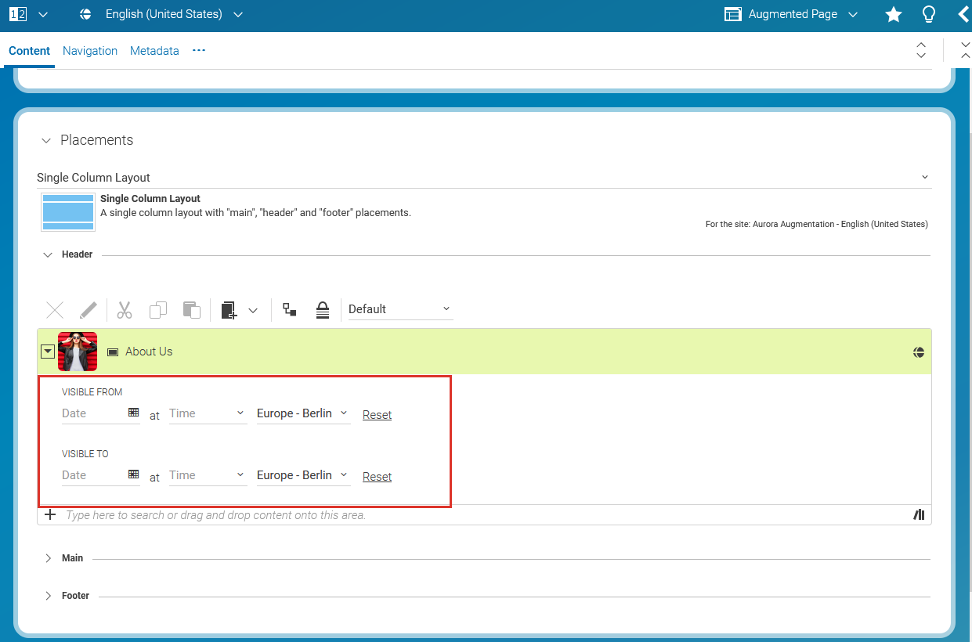This screenshot has width=972, height=642.
Task: Toggle the About Us item selection arrow
Action: (x=47, y=352)
